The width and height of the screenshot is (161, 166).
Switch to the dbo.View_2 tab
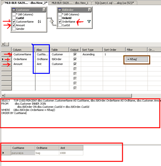coord(26,3)
